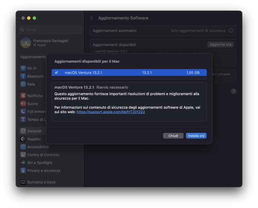The image size is (258, 208).
Task: Open Wi-Fi settings in sidebar
Action: coord(32,68)
